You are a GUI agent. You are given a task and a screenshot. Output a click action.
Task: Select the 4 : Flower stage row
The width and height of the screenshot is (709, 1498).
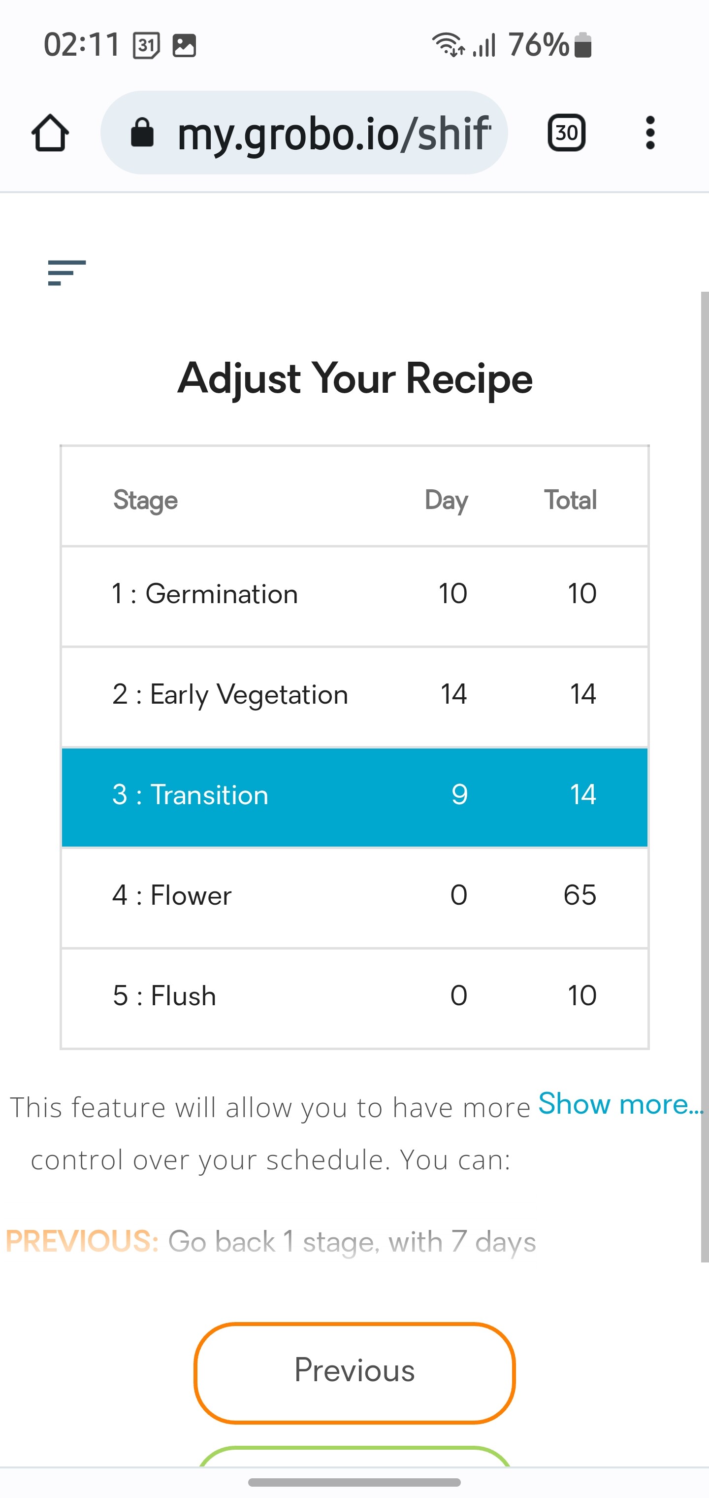[x=354, y=897]
